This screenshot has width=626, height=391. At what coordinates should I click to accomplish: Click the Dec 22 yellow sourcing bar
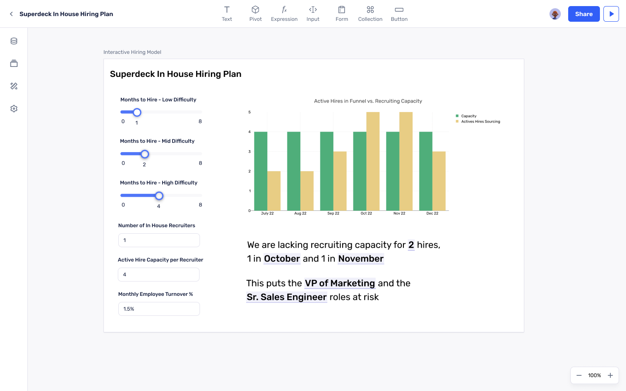point(439,181)
